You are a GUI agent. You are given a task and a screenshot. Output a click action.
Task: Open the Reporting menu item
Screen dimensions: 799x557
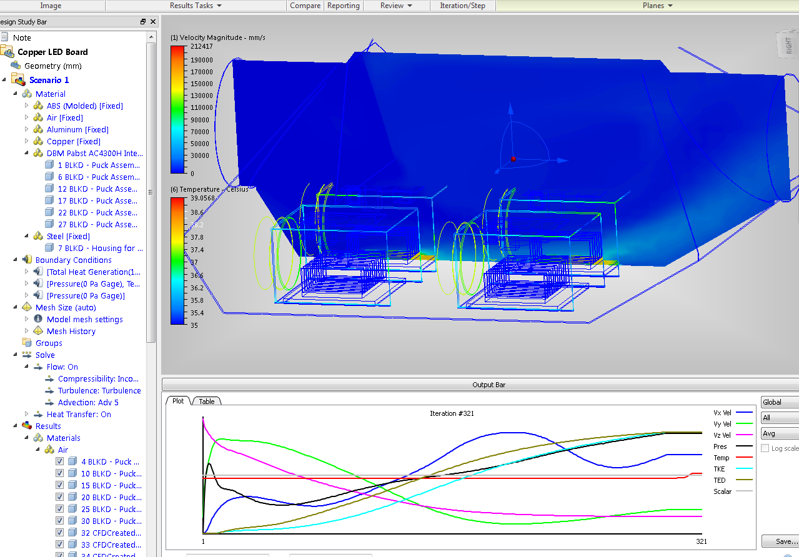[343, 6]
